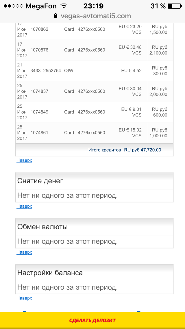Open the vegas-avtomati5.com address bar
The width and height of the screenshot is (185, 329).
(x=95, y=16)
